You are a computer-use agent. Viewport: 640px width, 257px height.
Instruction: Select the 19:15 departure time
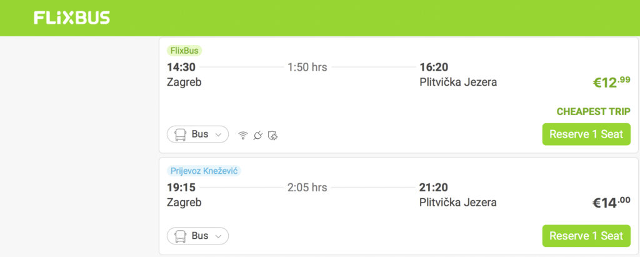181,187
